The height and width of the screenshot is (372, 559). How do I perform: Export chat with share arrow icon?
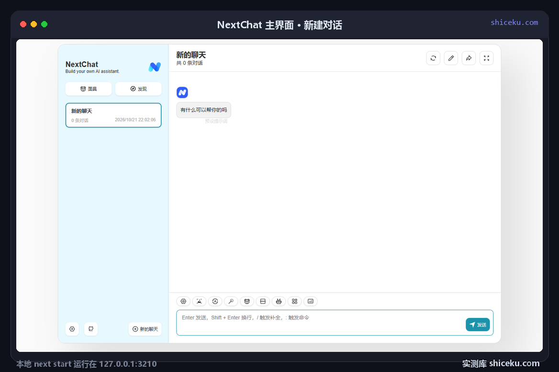point(469,58)
